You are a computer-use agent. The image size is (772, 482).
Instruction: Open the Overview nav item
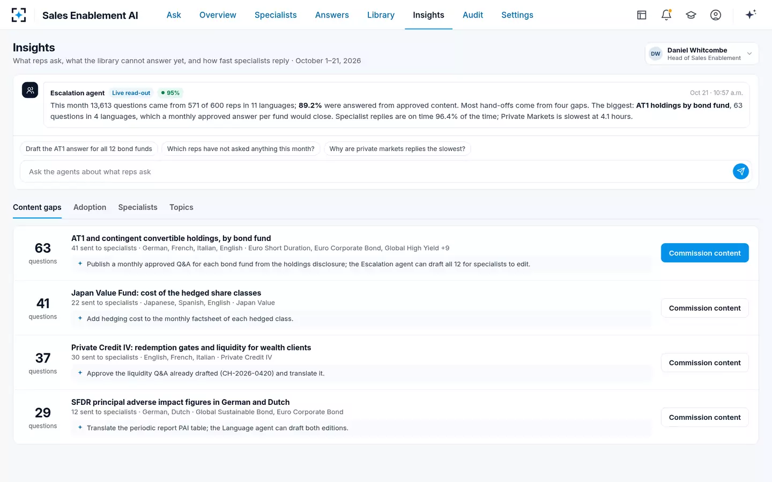pos(218,15)
